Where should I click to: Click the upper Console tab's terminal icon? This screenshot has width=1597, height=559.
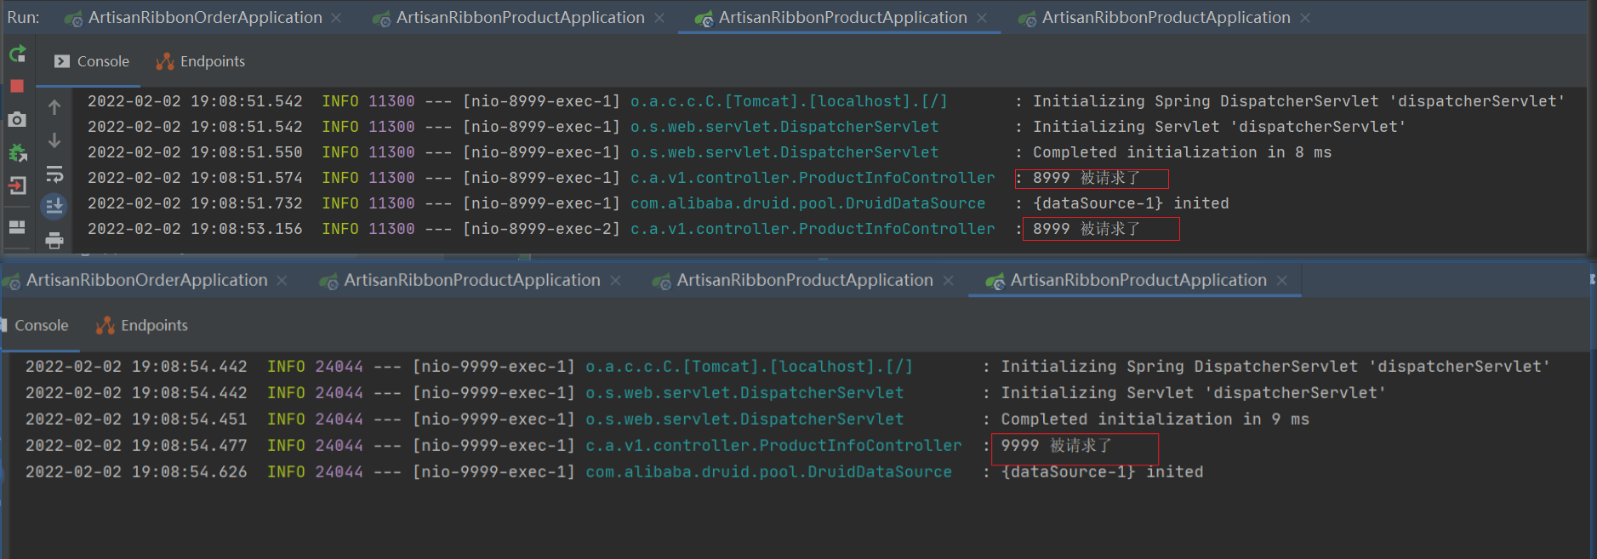click(x=61, y=61)
